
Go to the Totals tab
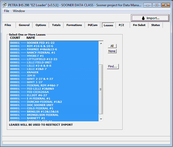[56, 25]
